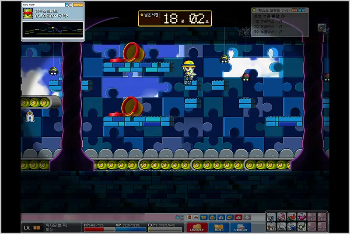Click the player character with yellow helmet
Viewport: 350px width, 234px height.
click(189, 70)
